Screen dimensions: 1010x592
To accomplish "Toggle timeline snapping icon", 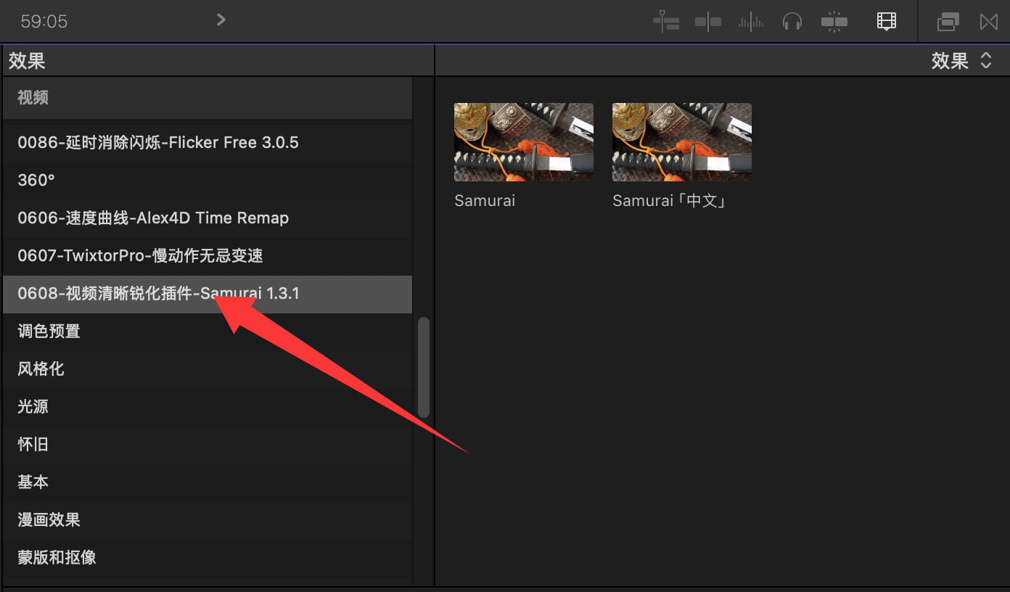I will click(834, 22).
